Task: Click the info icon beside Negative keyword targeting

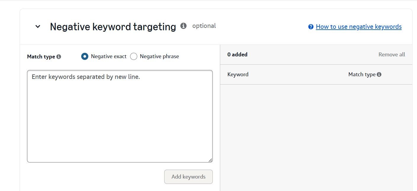Action: pyautogui.click(x=183, y=26)
